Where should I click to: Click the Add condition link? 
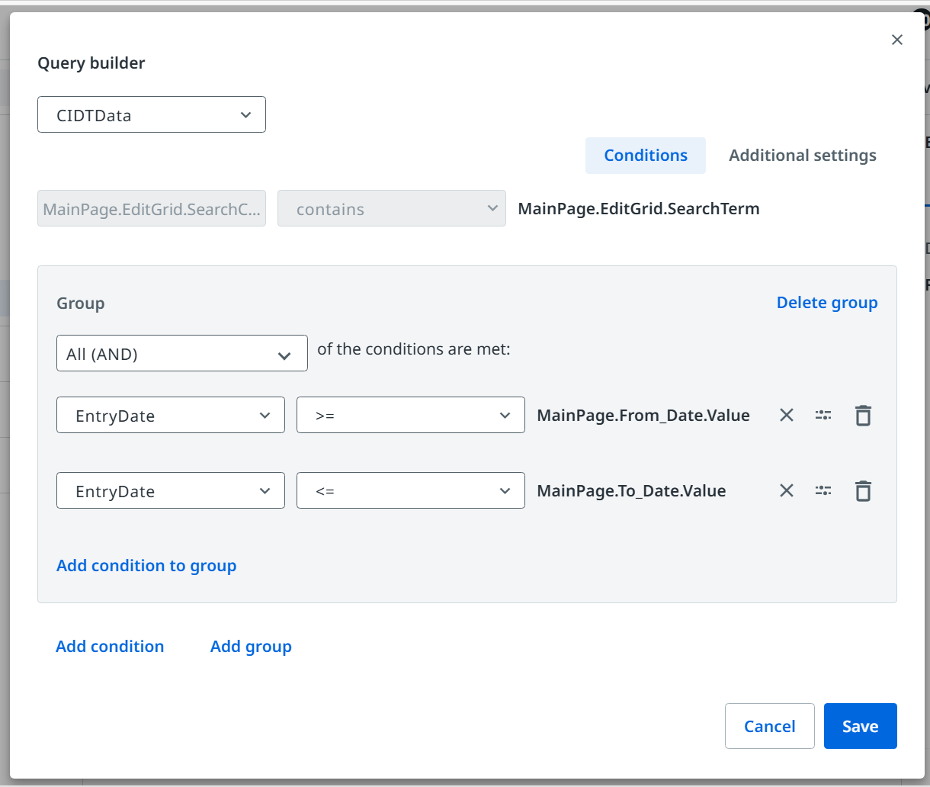[x=110, y=647]
